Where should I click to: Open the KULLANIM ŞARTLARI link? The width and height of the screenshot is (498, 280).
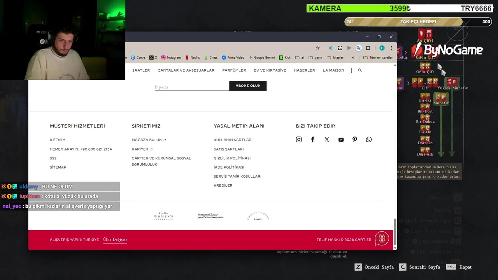[x=233, y=140]
